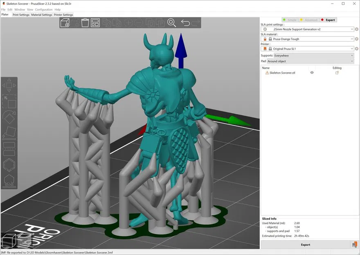Viewport: 360px width, 255px height.
Task: Click the device export icon beside Export
Action: 354,244
